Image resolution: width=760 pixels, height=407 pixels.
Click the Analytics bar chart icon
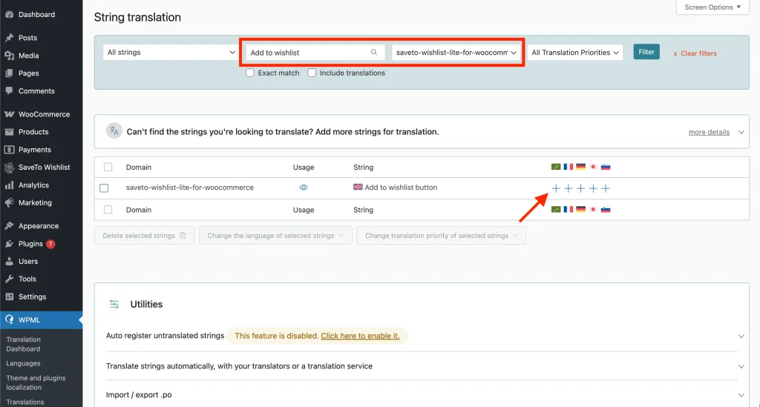[9, 185]
